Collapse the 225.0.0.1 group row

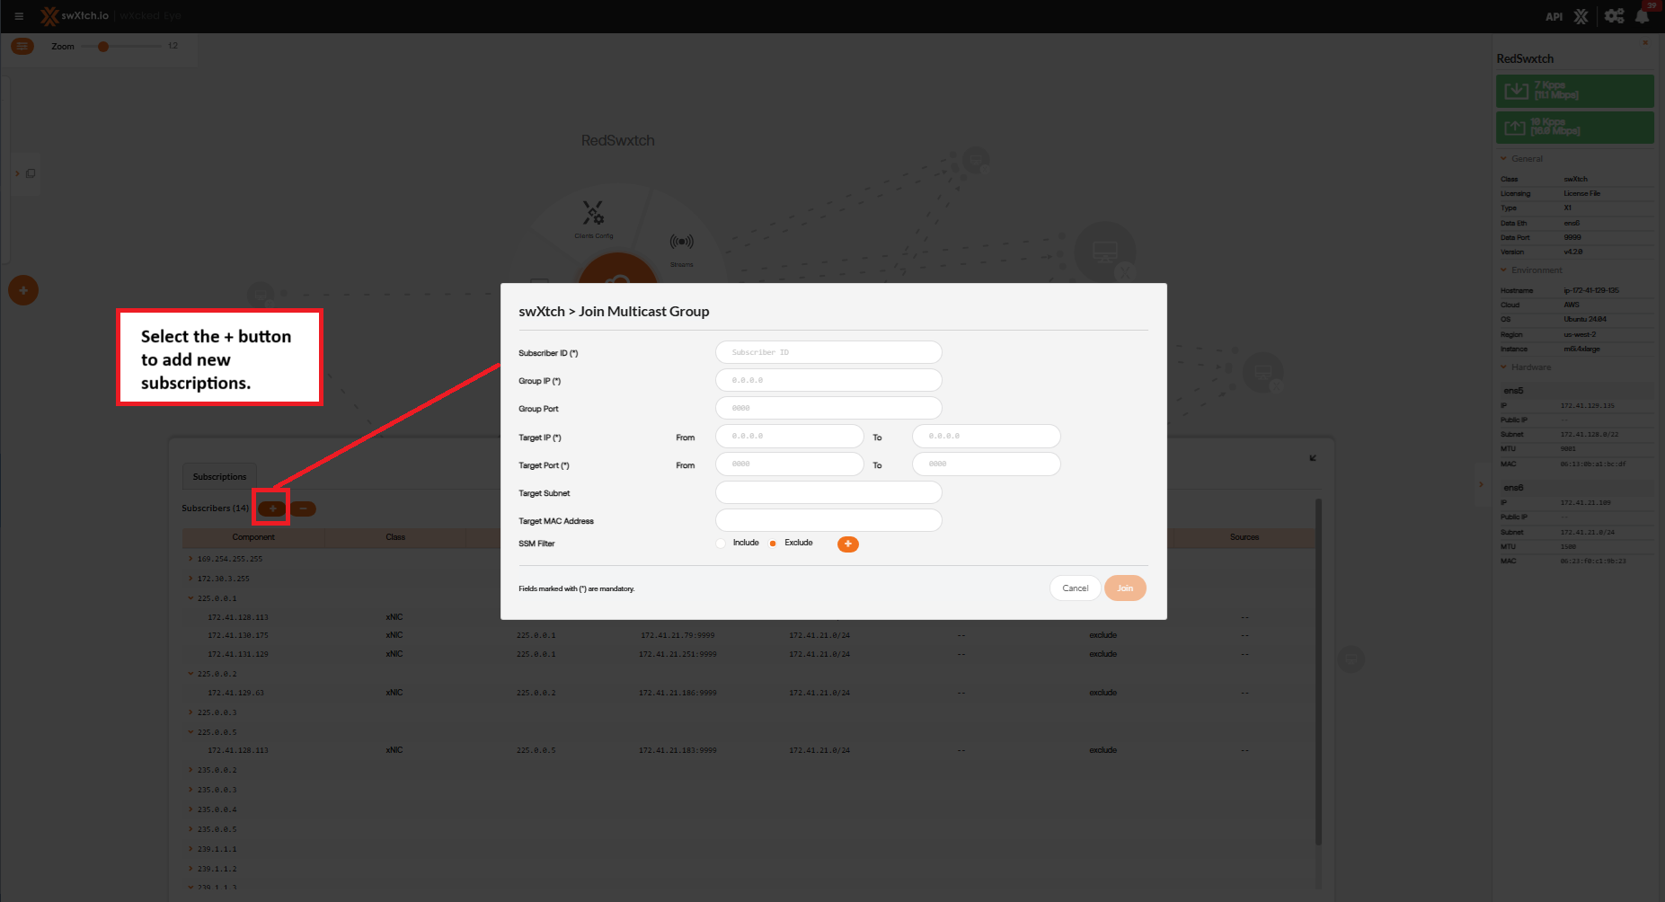pos(190,598)
